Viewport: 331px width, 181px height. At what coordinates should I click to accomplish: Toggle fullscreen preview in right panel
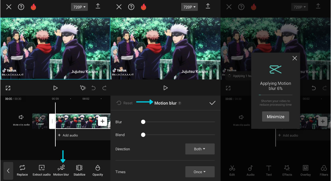[x=228, y=88]
